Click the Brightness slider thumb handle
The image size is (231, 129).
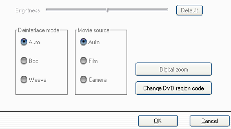[107, 10]
